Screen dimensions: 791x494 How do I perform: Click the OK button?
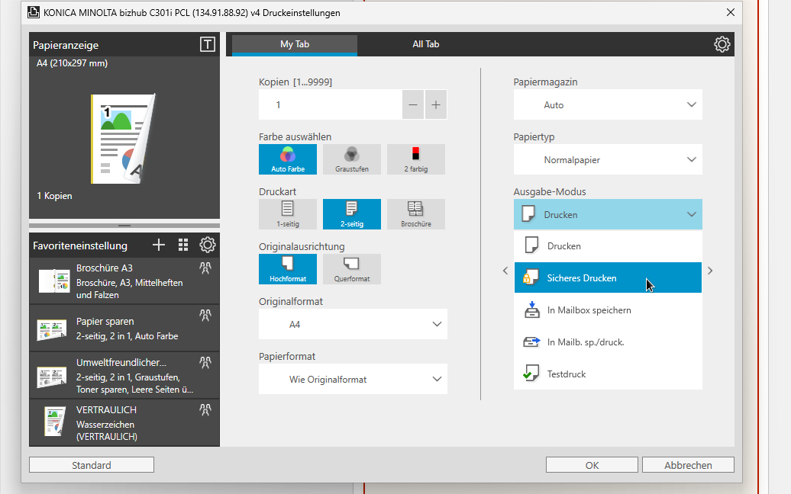click(592, 465)
